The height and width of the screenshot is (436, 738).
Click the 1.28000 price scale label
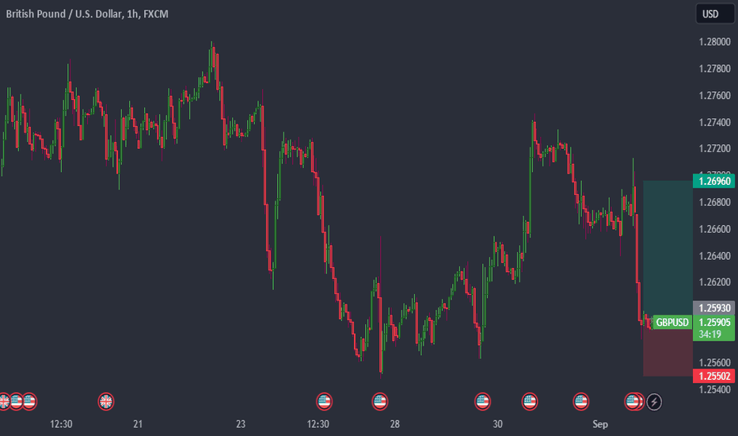(714, 42)
